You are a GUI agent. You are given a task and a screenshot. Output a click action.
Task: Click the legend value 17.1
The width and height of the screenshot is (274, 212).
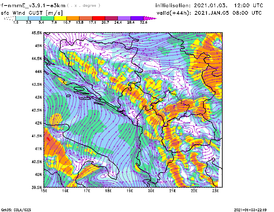point(92,22)
